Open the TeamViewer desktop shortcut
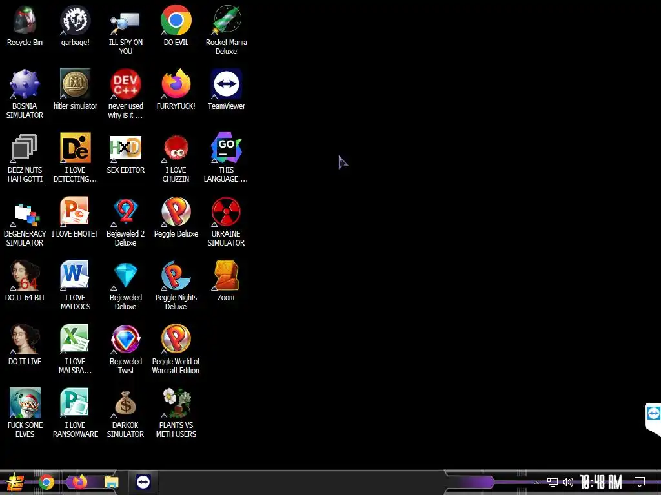661x495 pixels. click(x=227, y=84)
